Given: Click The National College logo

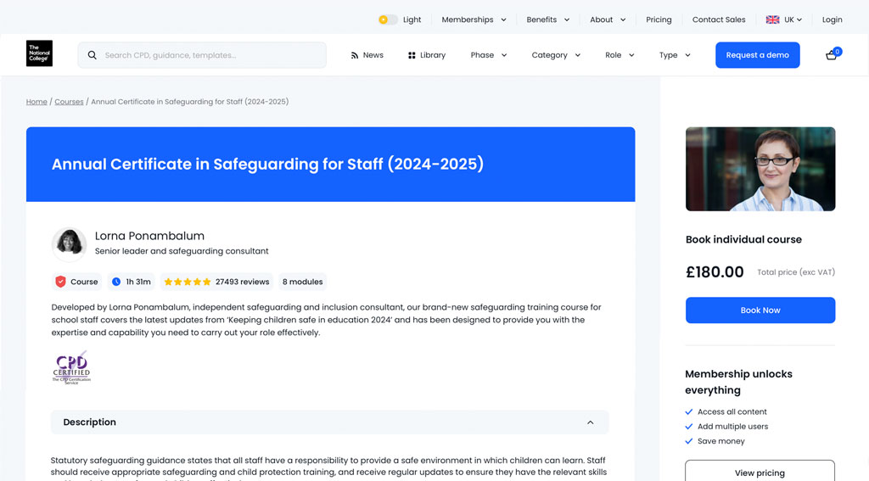Looking at the screenshot, I should tap(39, 53).
